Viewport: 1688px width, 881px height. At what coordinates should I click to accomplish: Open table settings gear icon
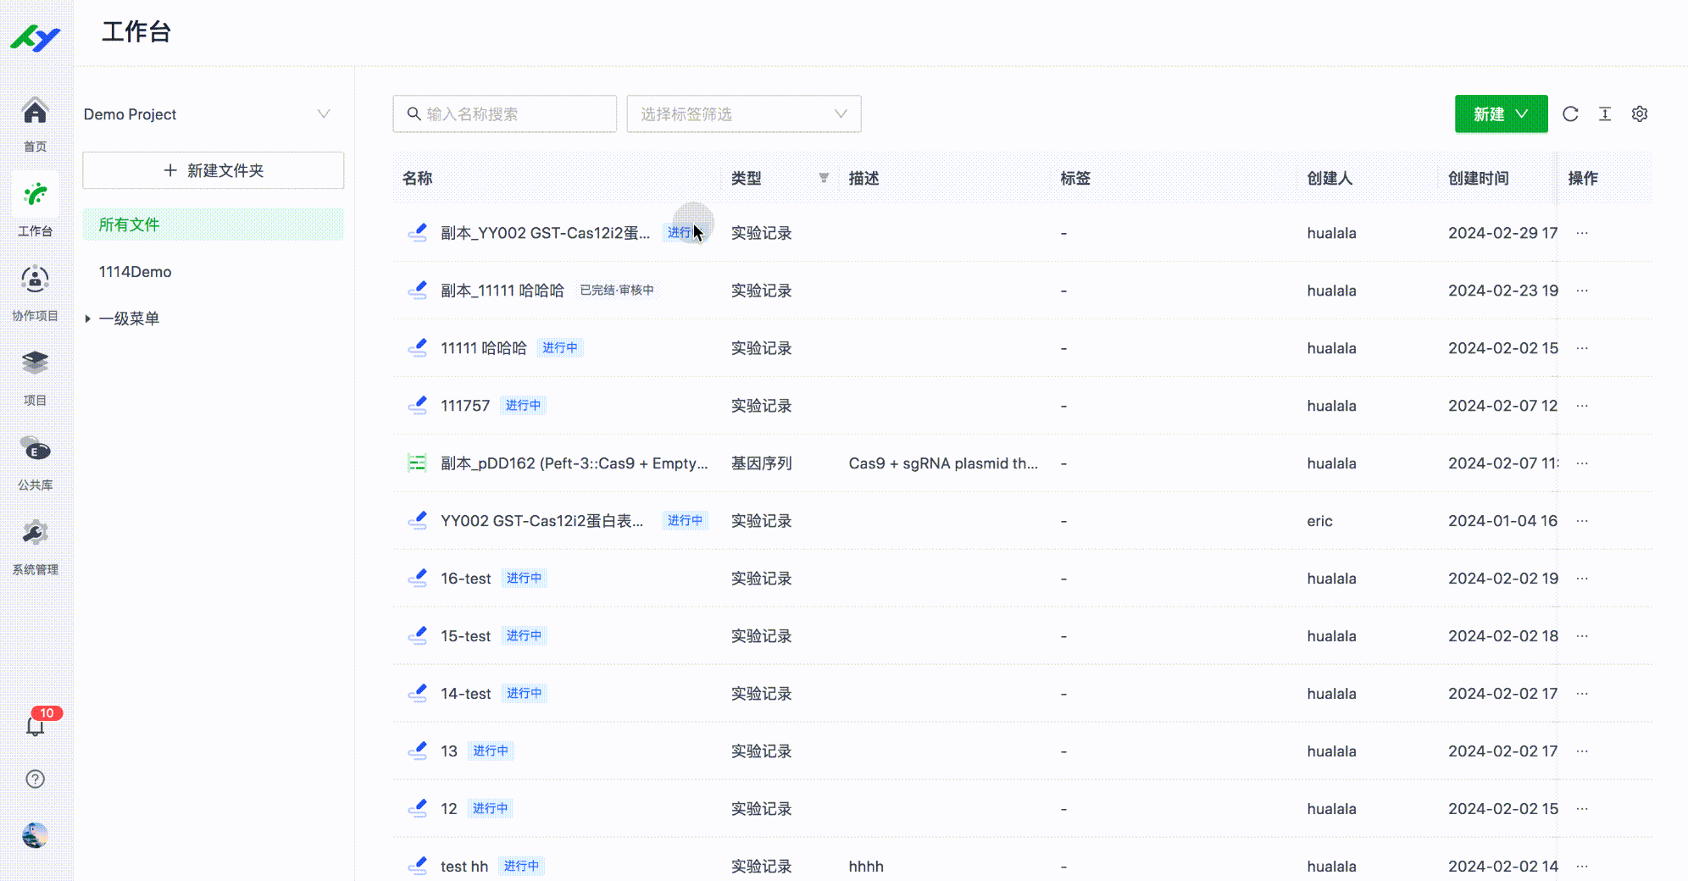pos(1640,114)
